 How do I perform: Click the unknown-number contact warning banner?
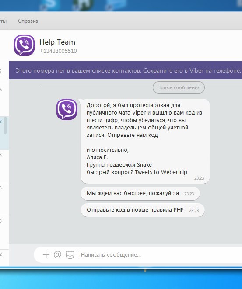click(126, 70)
